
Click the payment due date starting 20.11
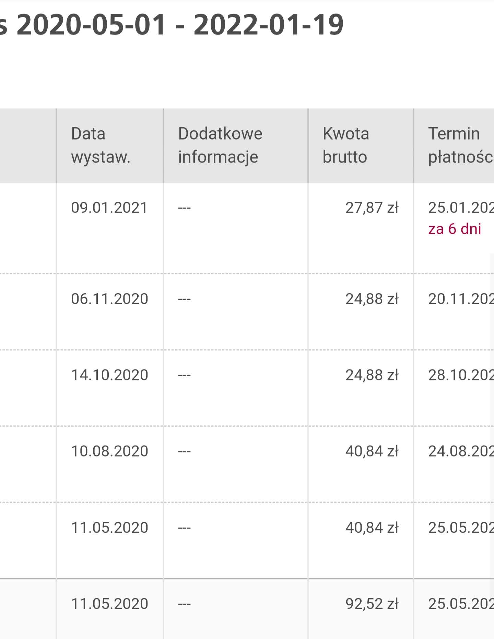click(x=460, y=299)
